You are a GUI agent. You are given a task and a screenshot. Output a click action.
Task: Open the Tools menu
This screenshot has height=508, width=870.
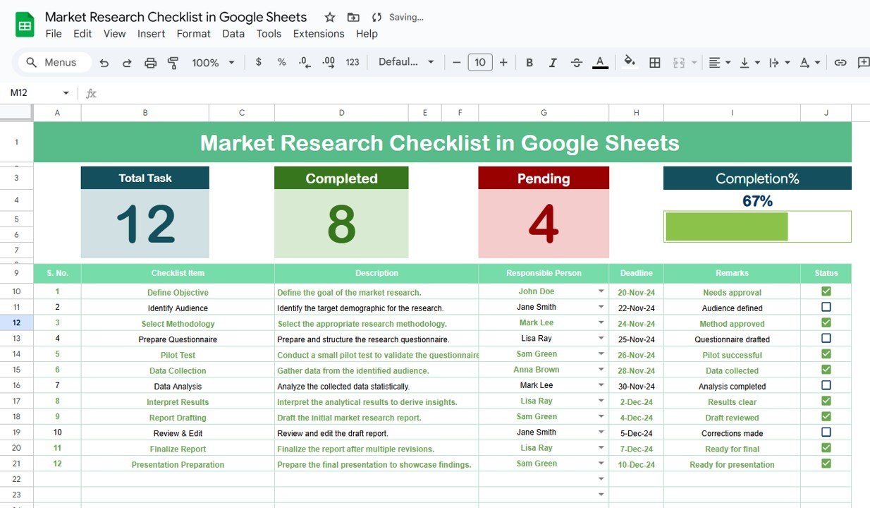click(x=269, y=34)
